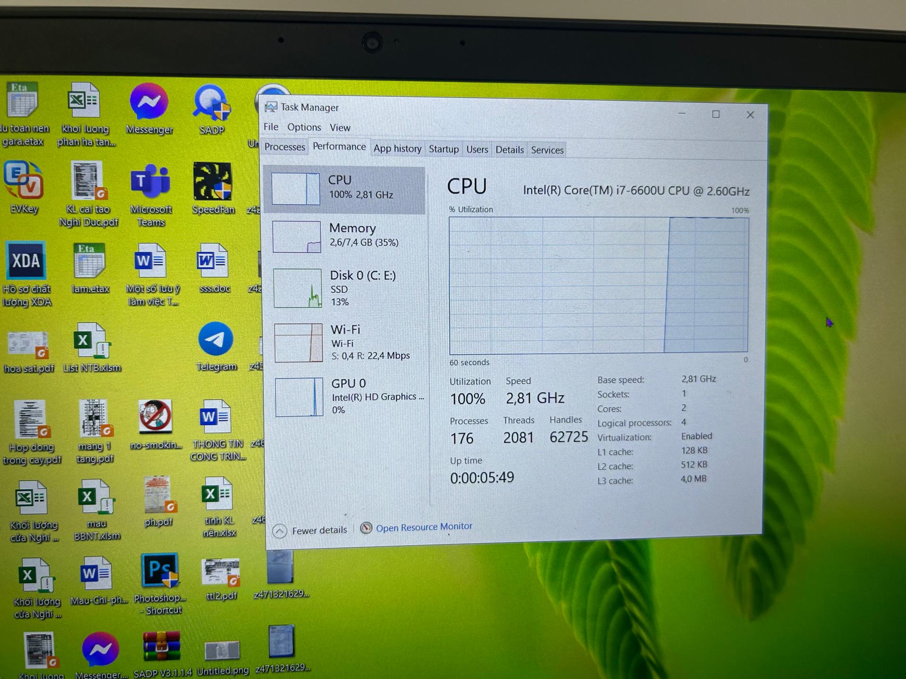The image size is (906, 679).
Task: Switch to the App history tab
Action: click(397, 149)
